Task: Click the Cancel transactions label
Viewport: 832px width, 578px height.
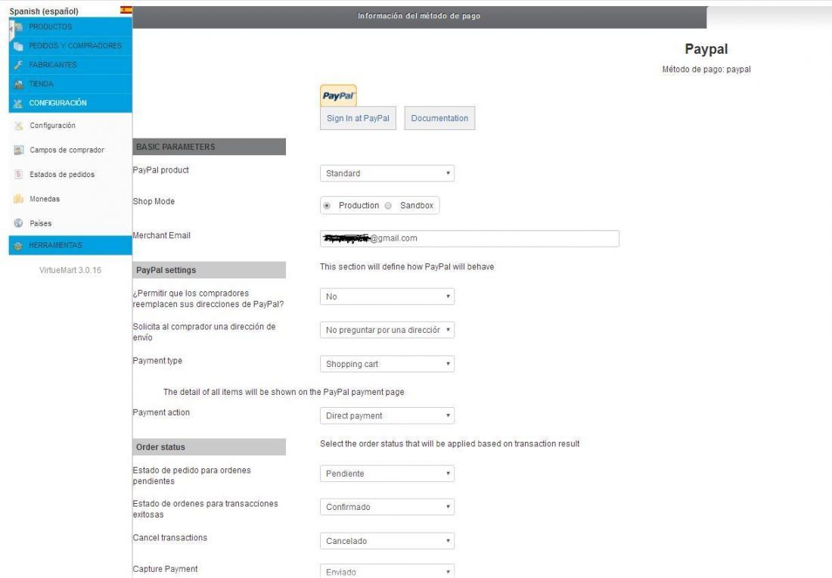Action: tap(169, 538)
